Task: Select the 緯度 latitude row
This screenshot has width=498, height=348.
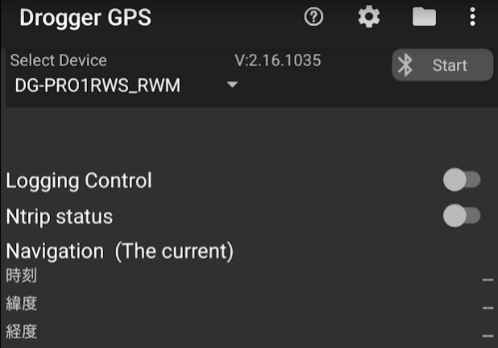Action: [249, 304]
